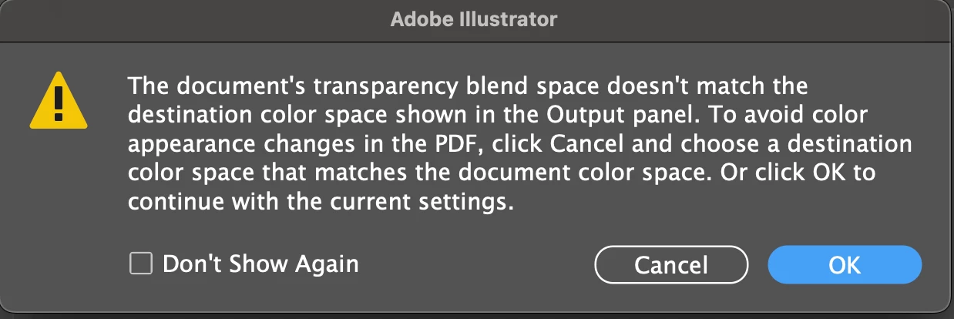Dismiss the dialog with the Cancel button
Screen dimensions: 954x319
coord(671,265)
